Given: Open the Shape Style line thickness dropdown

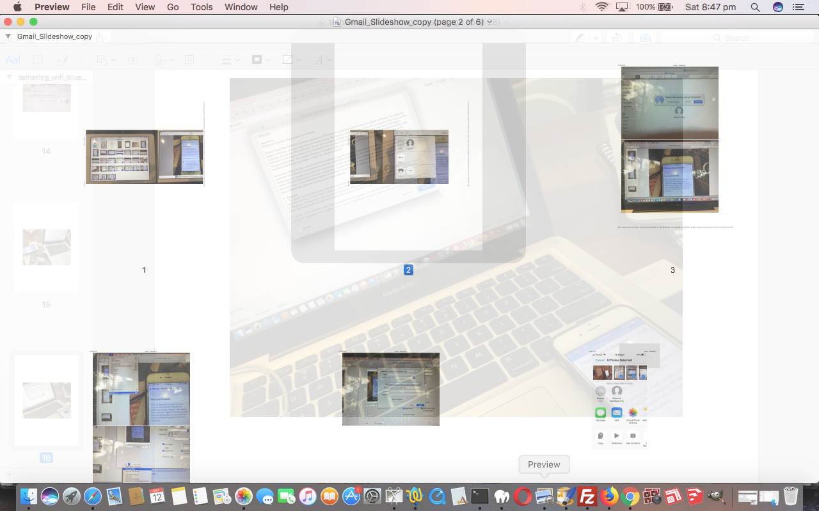Looking at the screenshot, I should [230, 59].
